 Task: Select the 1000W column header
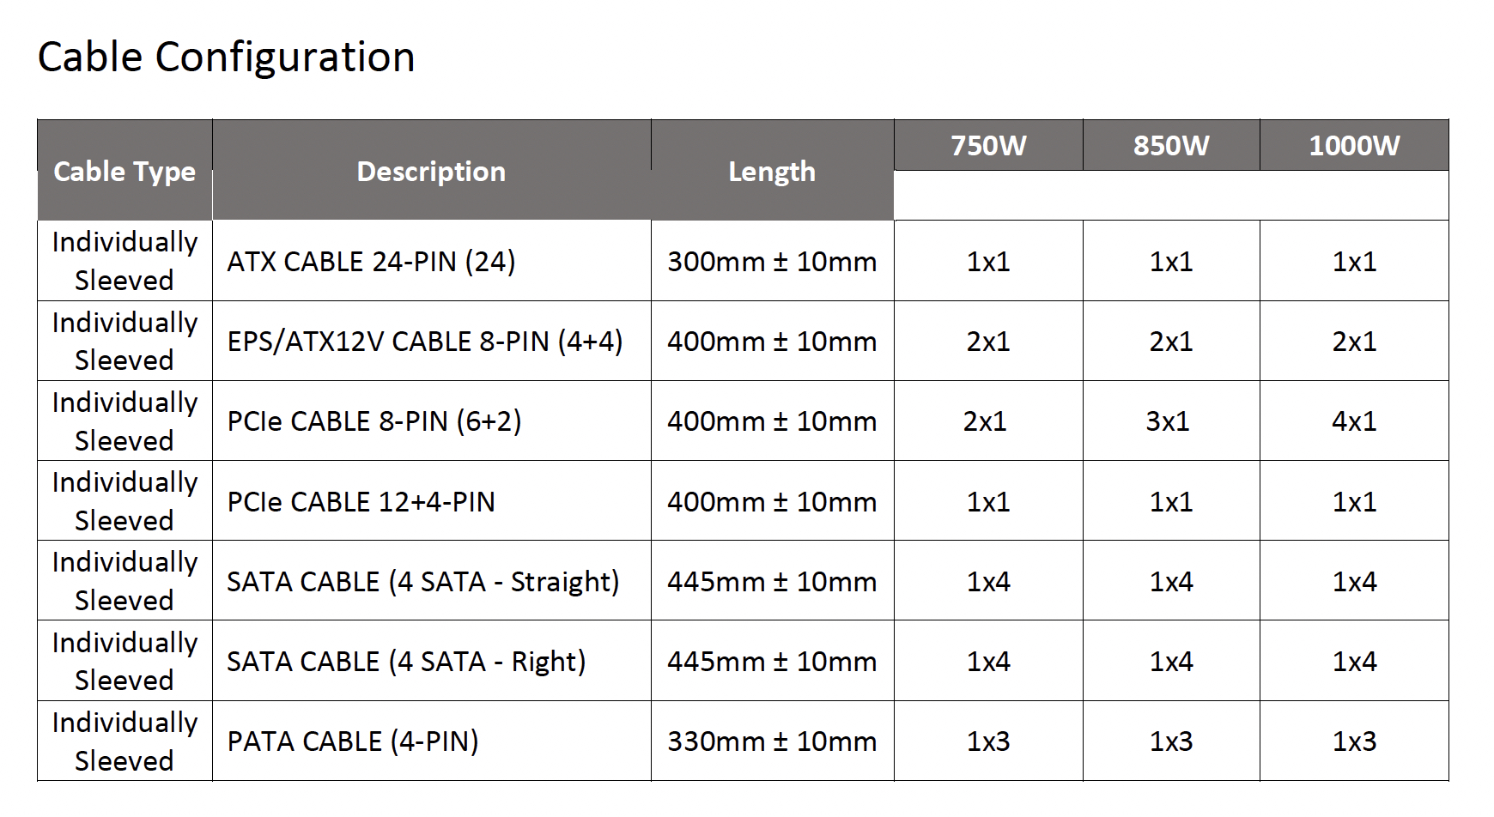(1354, 146)
